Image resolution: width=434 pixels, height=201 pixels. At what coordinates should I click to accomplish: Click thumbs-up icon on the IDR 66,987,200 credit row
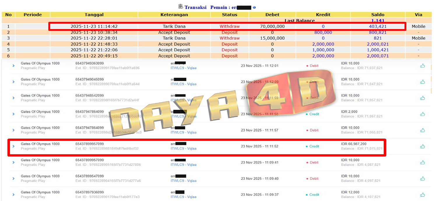tap(422, 146)
